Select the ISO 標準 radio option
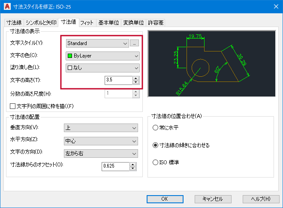The width and height of the screenshot is (283, 208). pyautogui.click(x=155, y=162)
